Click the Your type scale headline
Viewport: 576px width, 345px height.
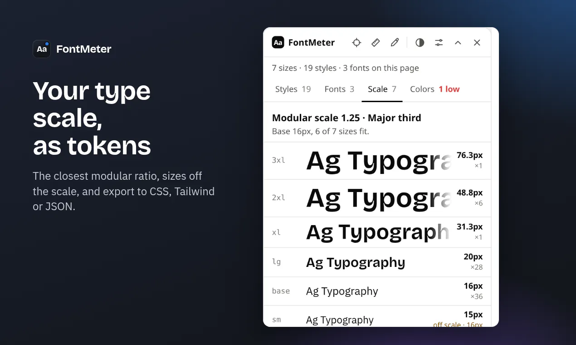click(92, 118)
